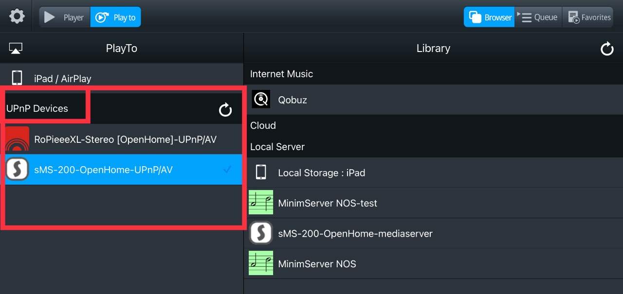Choose iPad / AirPlay as output

[122, 78]
